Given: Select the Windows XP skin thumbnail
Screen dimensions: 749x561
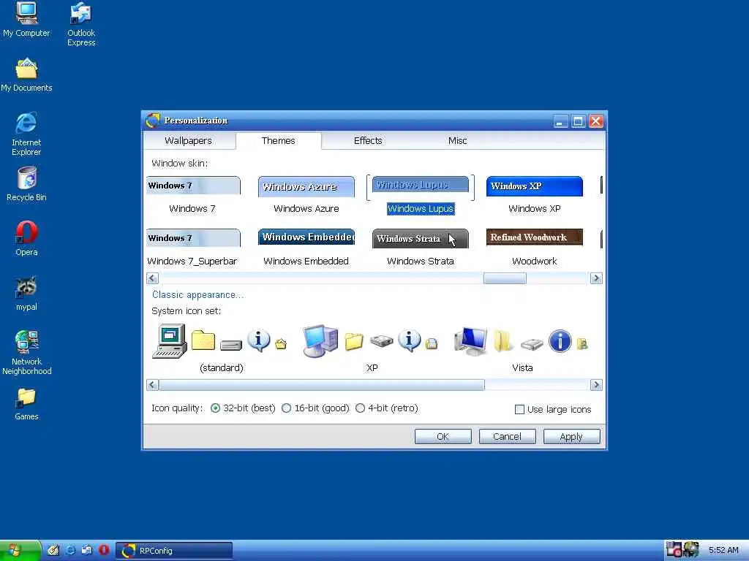Looking at the screenshot, I should tap(535, 186).
